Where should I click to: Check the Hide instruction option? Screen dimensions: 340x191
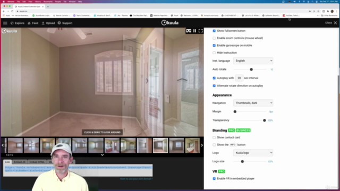(x=214, y=53)
